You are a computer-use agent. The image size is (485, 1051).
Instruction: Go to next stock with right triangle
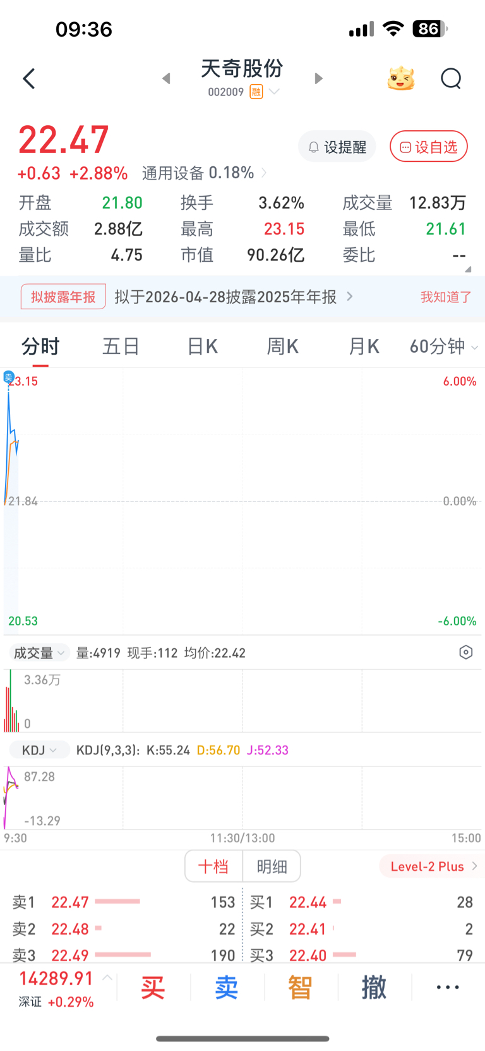pyautogui.click(x=318, y=78)
